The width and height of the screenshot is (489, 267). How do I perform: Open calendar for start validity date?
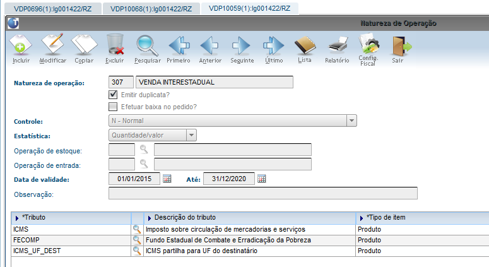167,179
